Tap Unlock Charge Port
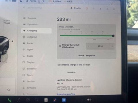Viewport: 138px width, 103px height. click(87, 56)
